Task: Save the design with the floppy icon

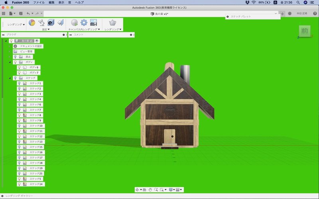Action: click(21, 14)
